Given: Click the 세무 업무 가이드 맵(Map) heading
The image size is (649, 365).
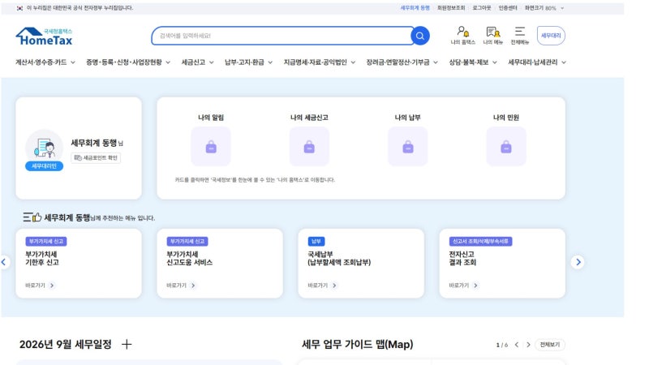Looking at the screenshot, I should point(358,344).
